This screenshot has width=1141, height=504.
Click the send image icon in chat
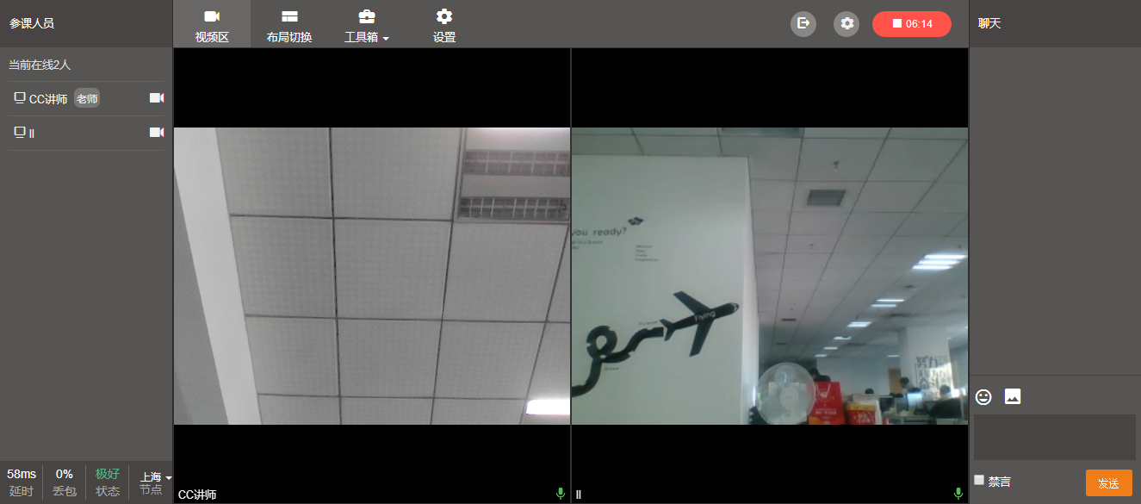tap(1013, 396)
